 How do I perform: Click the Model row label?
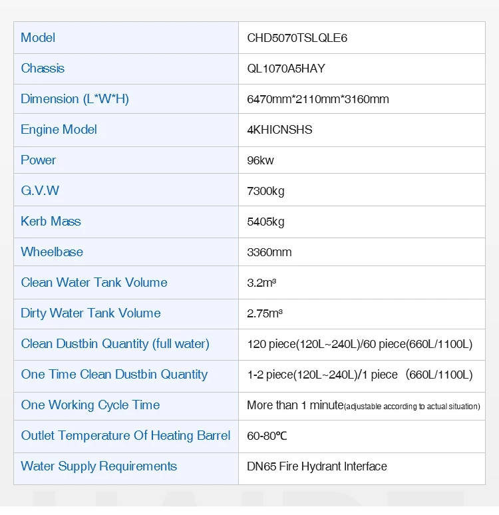click(x=38, y=38)
